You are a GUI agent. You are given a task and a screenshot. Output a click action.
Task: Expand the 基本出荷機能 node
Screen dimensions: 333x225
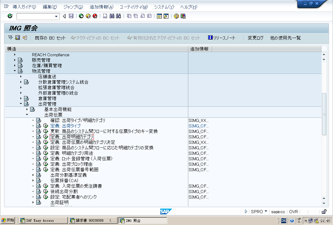27,109
